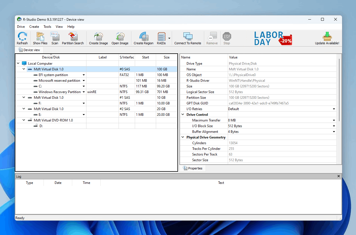Collapse the 100 GB Msft Virtual Disk node
This screenshot has height=235, width=356.
pos(24,69)
